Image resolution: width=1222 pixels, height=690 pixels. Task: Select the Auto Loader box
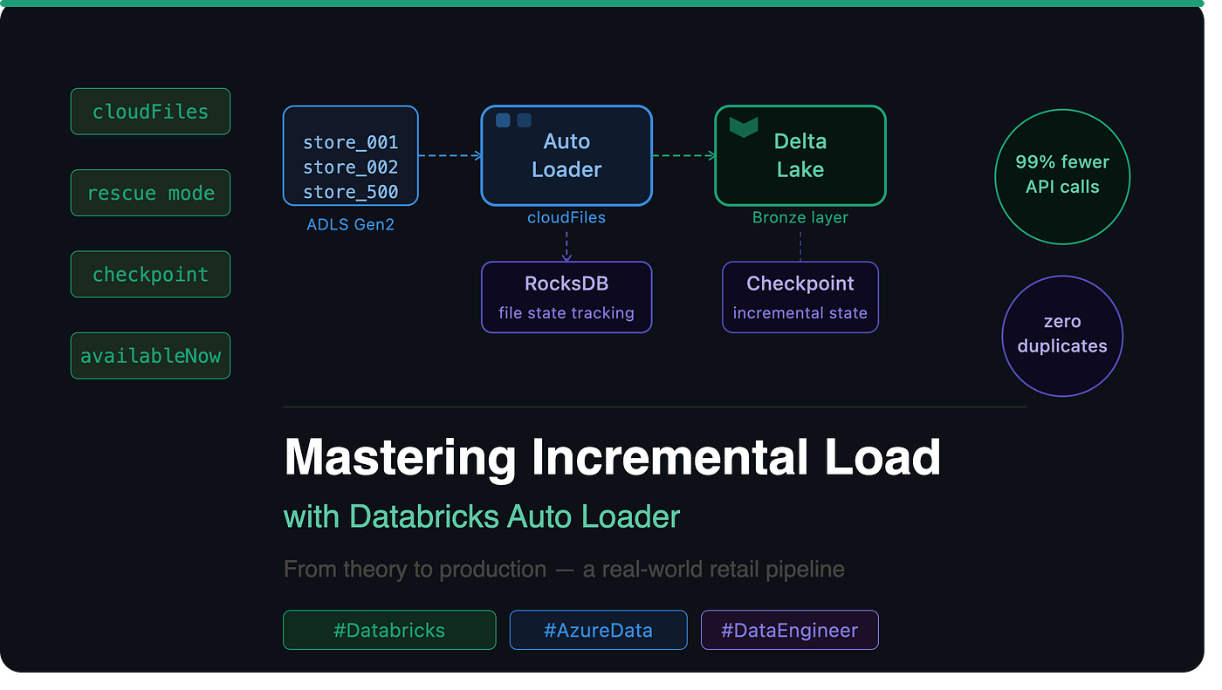(566, 155)
